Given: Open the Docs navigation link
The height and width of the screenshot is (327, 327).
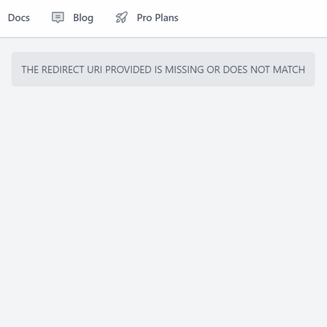Looking at the screenshot, I should 19,18.
